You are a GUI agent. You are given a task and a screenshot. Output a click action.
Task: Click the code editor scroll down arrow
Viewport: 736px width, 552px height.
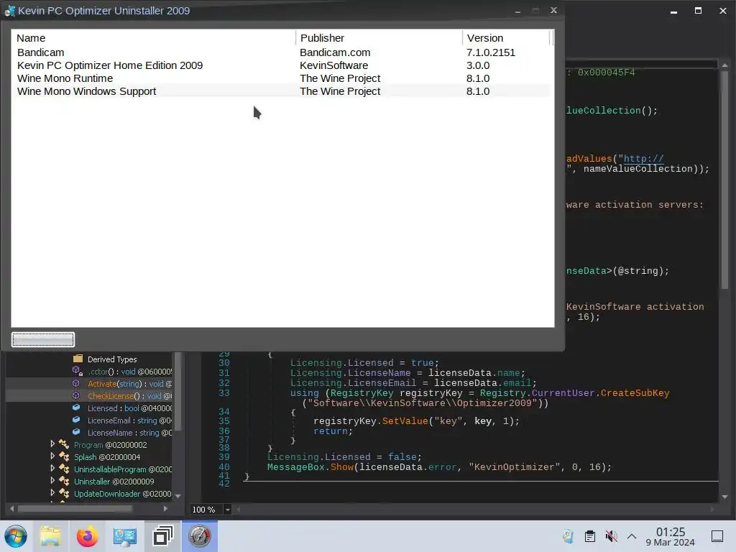(x=724, y=497)
